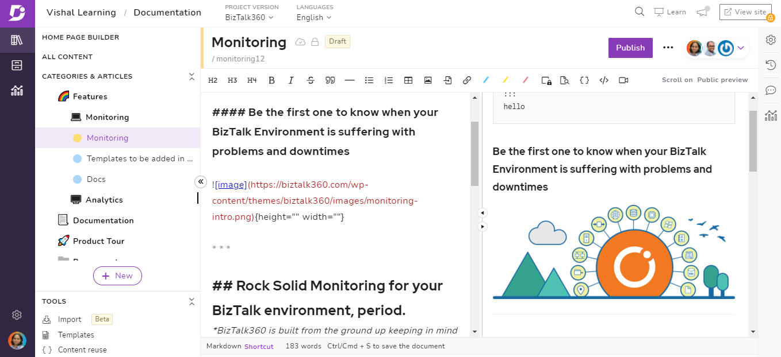Insert a hyperlink
Screen dimensions: 781x357
point(467,80)
